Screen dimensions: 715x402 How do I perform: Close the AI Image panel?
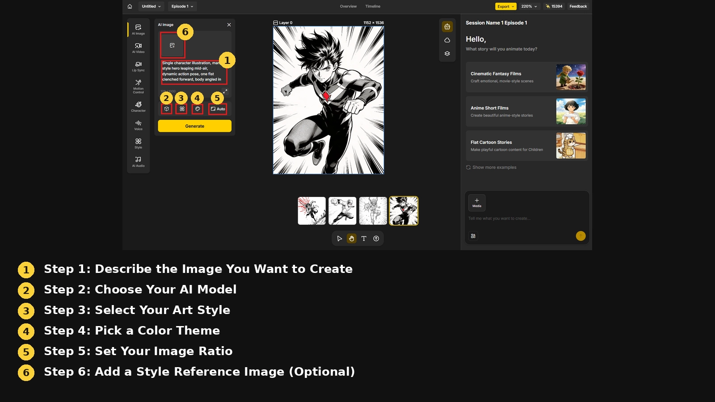229,25
